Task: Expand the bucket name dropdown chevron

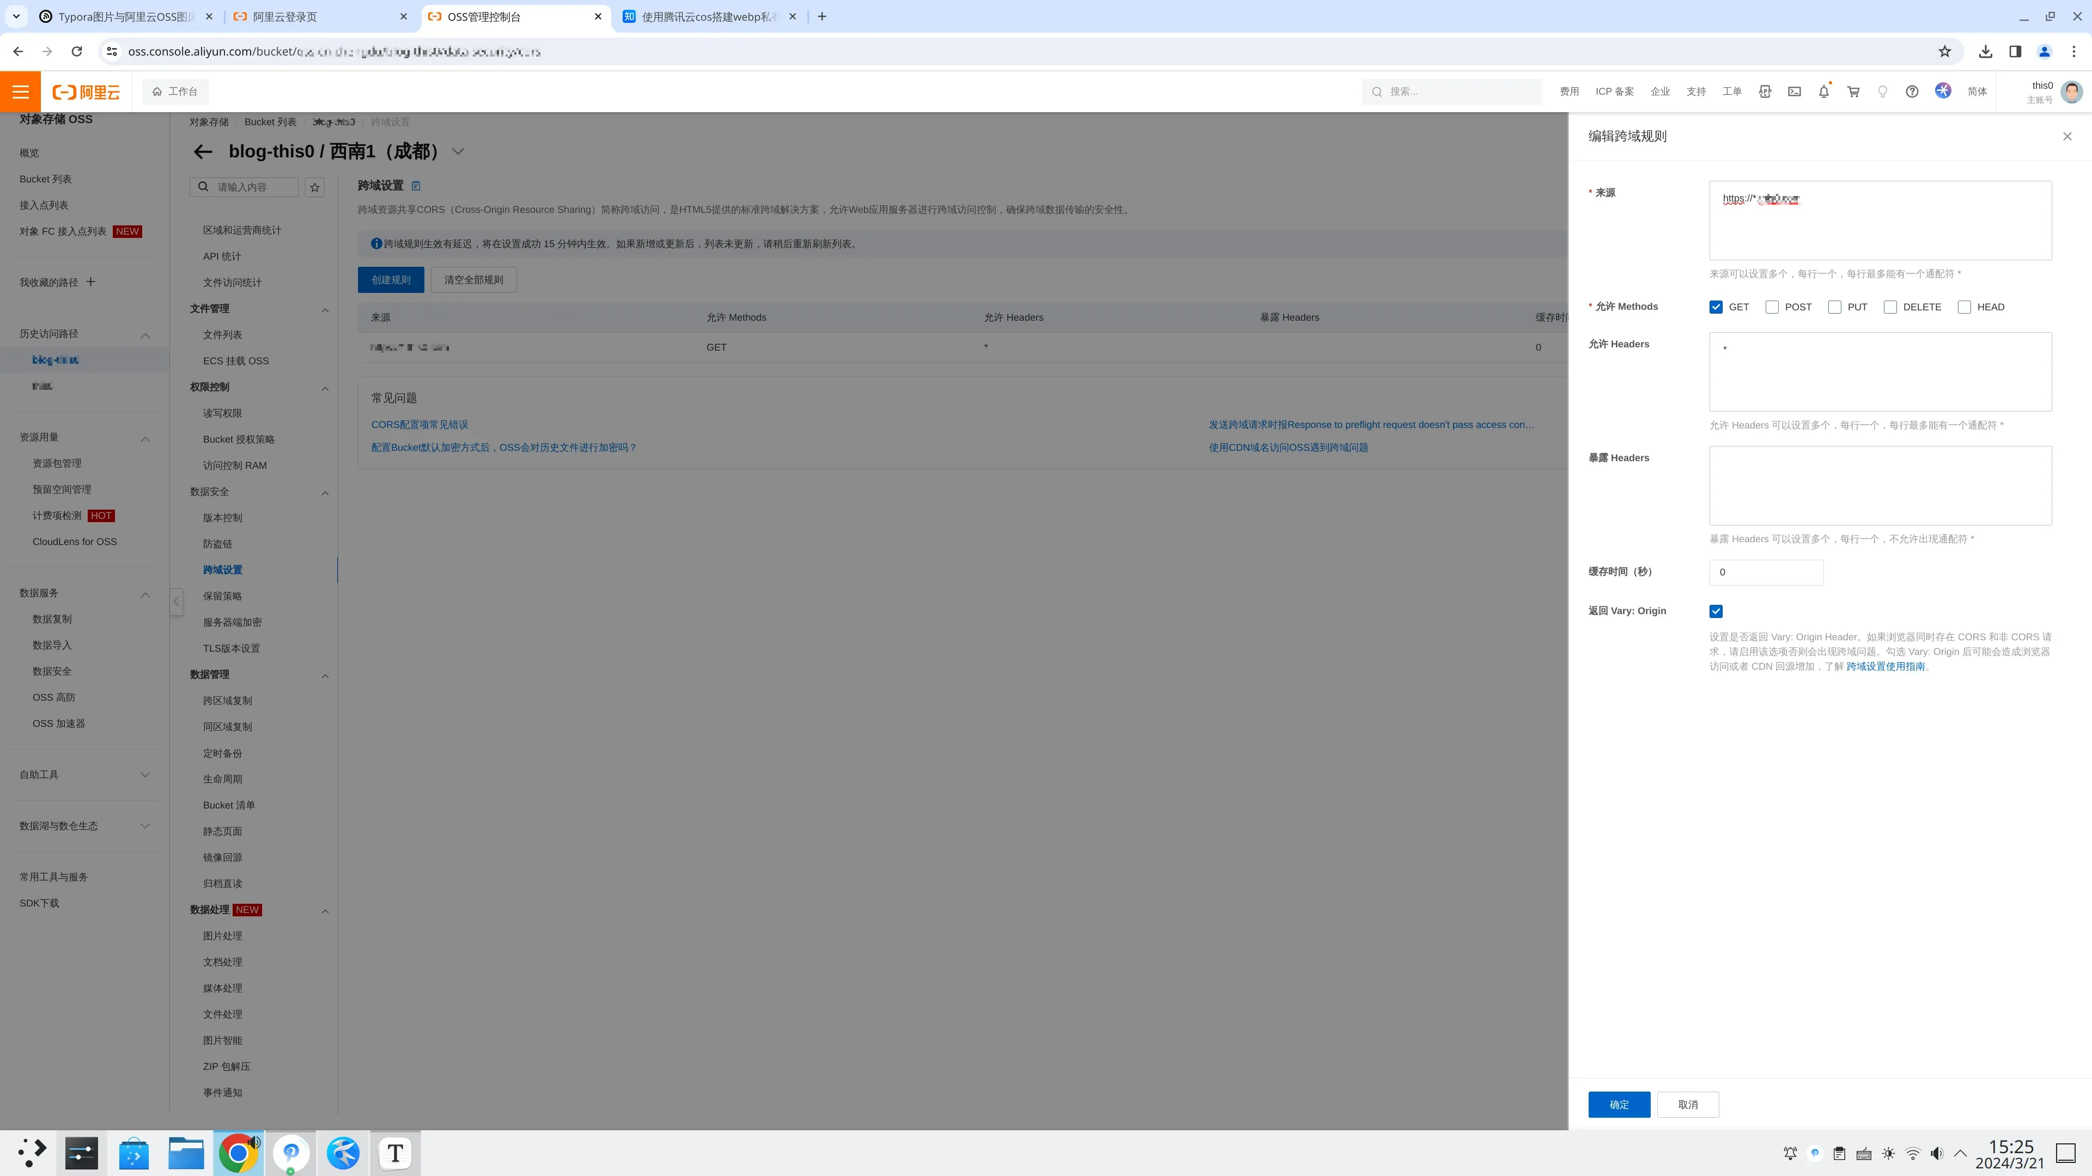Action: (458, 152)
